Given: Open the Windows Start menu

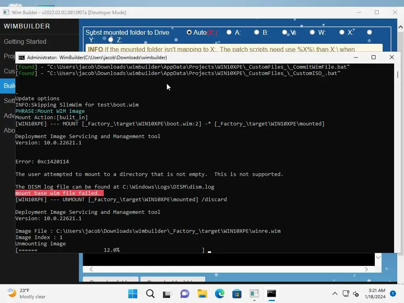Looking at the screenshot, I should pyautogui.click(x=133, y=294).
